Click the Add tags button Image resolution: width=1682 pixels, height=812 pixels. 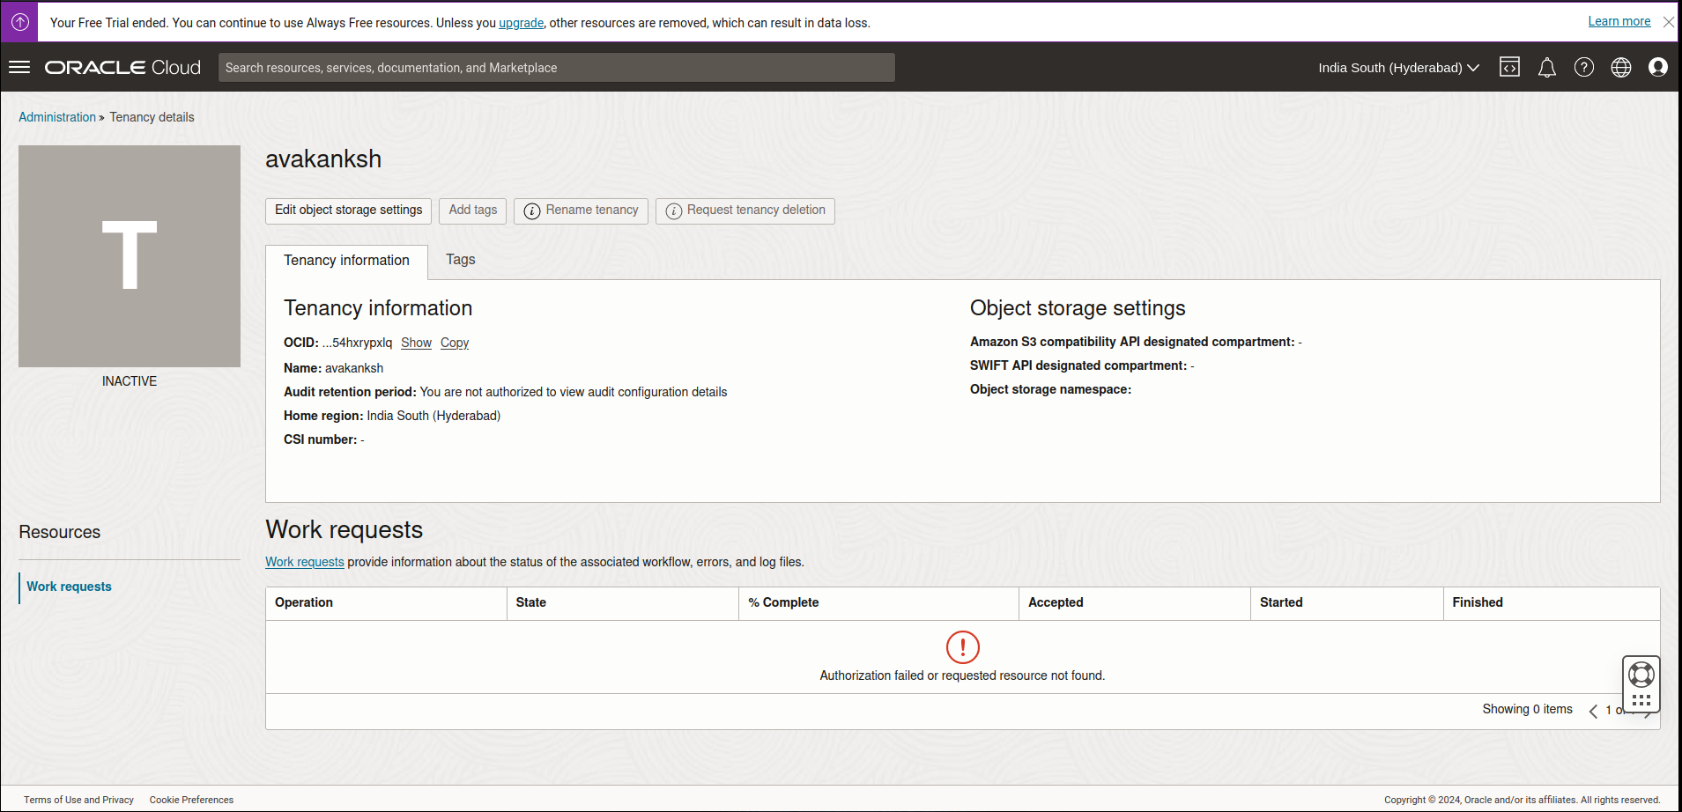click(x=472, y=210)
